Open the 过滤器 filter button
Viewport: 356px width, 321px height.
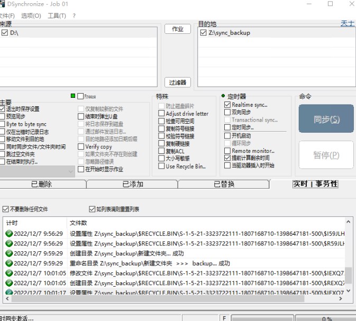click(177, 82)
